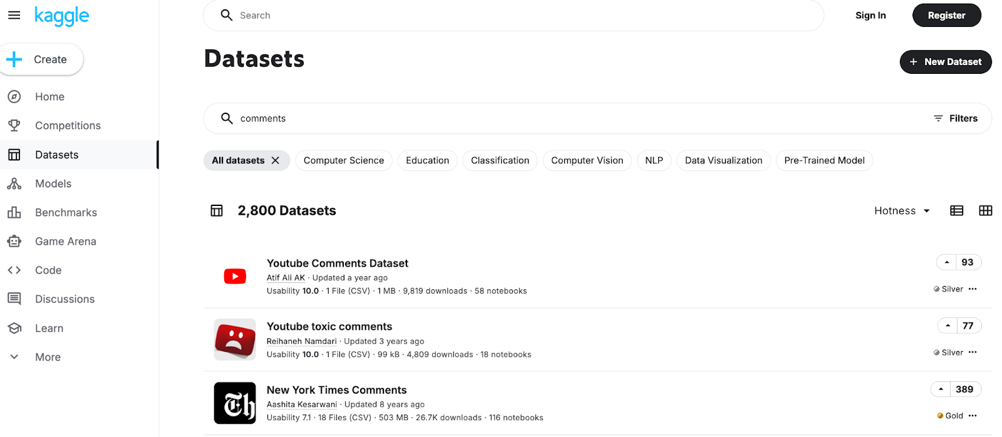Focus the top global Search field
The image size is (1002, 437).
[514, 15]
